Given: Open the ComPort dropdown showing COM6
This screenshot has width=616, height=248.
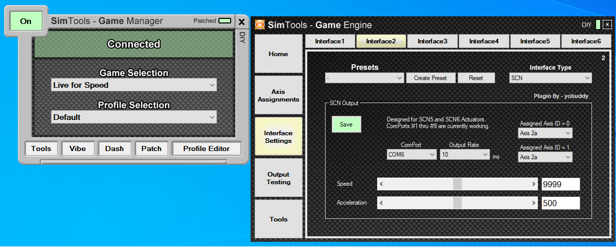Looking at the screenshot, I should click(x=411, y=155).
